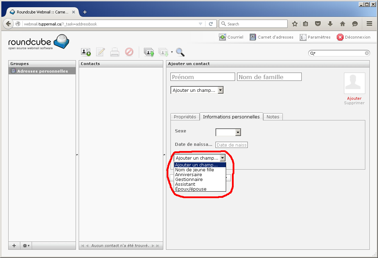The image size is (378, 258).
Task: Click the Ajouter photo link
Action: [x=354, y=98]
